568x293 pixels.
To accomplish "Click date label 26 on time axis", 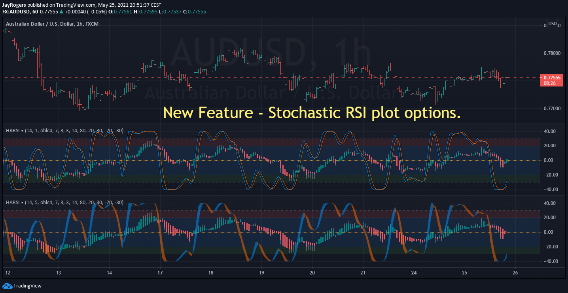I will tap(515, 273).
